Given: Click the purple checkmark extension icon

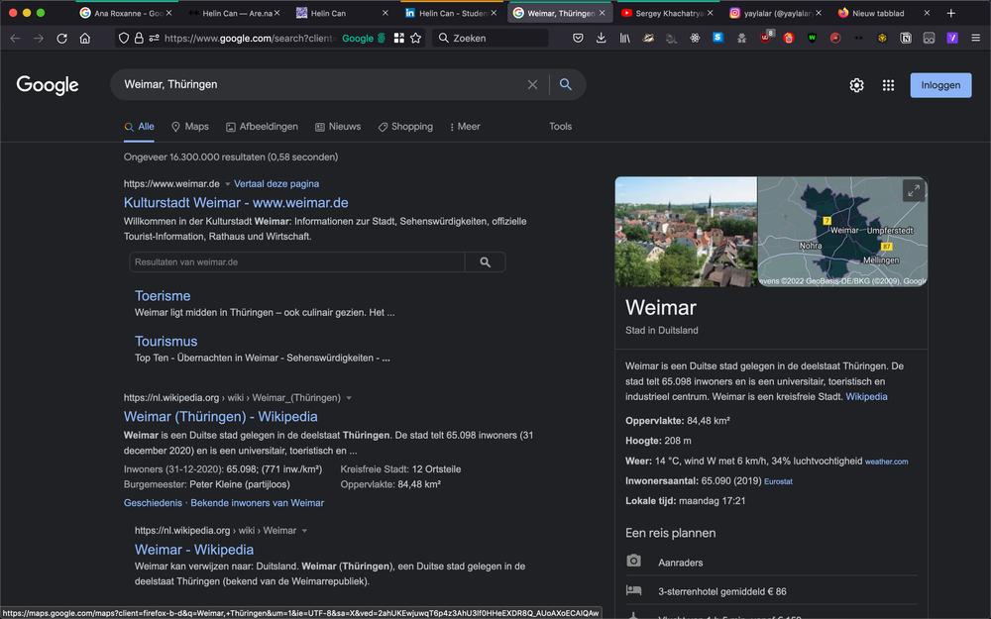Looking at the screenshot, I should tap(952, 39).
